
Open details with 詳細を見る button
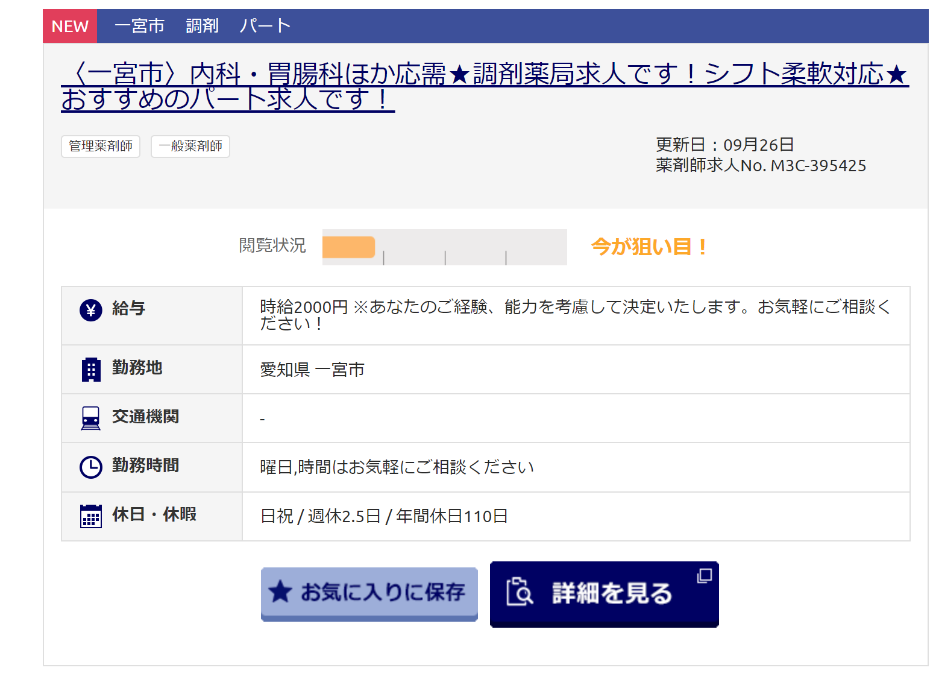(605, 595)
